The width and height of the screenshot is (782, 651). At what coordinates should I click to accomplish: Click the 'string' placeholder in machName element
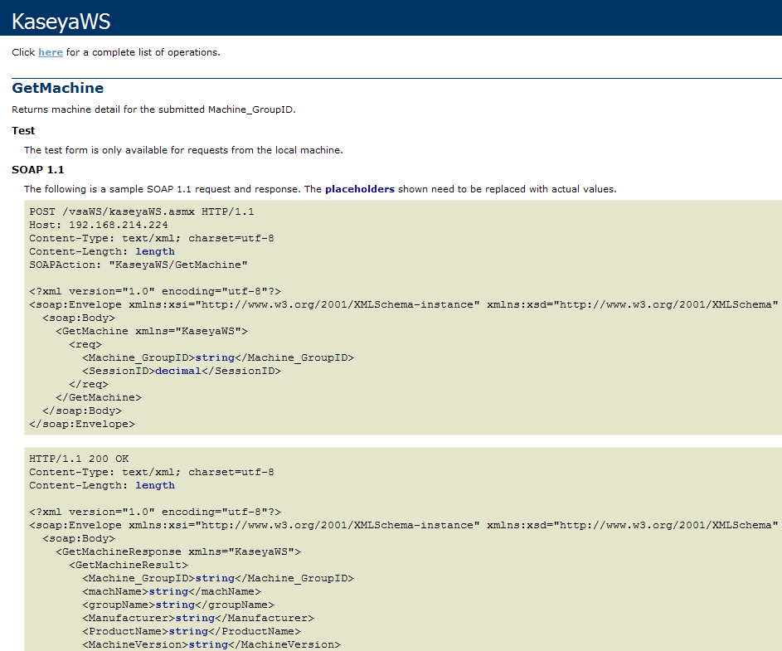coord(168,591)
